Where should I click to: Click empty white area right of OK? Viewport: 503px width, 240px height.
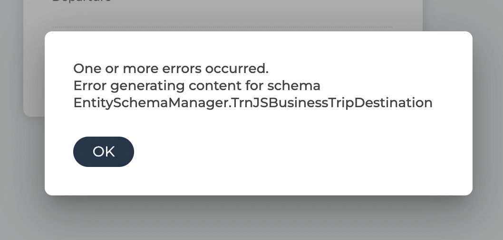(289, 152)
